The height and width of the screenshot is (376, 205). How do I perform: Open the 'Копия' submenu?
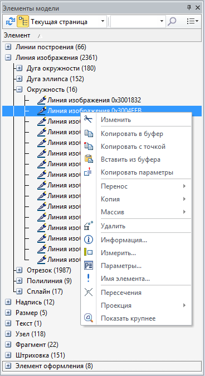pyautogui.click(x=136, y=199)
